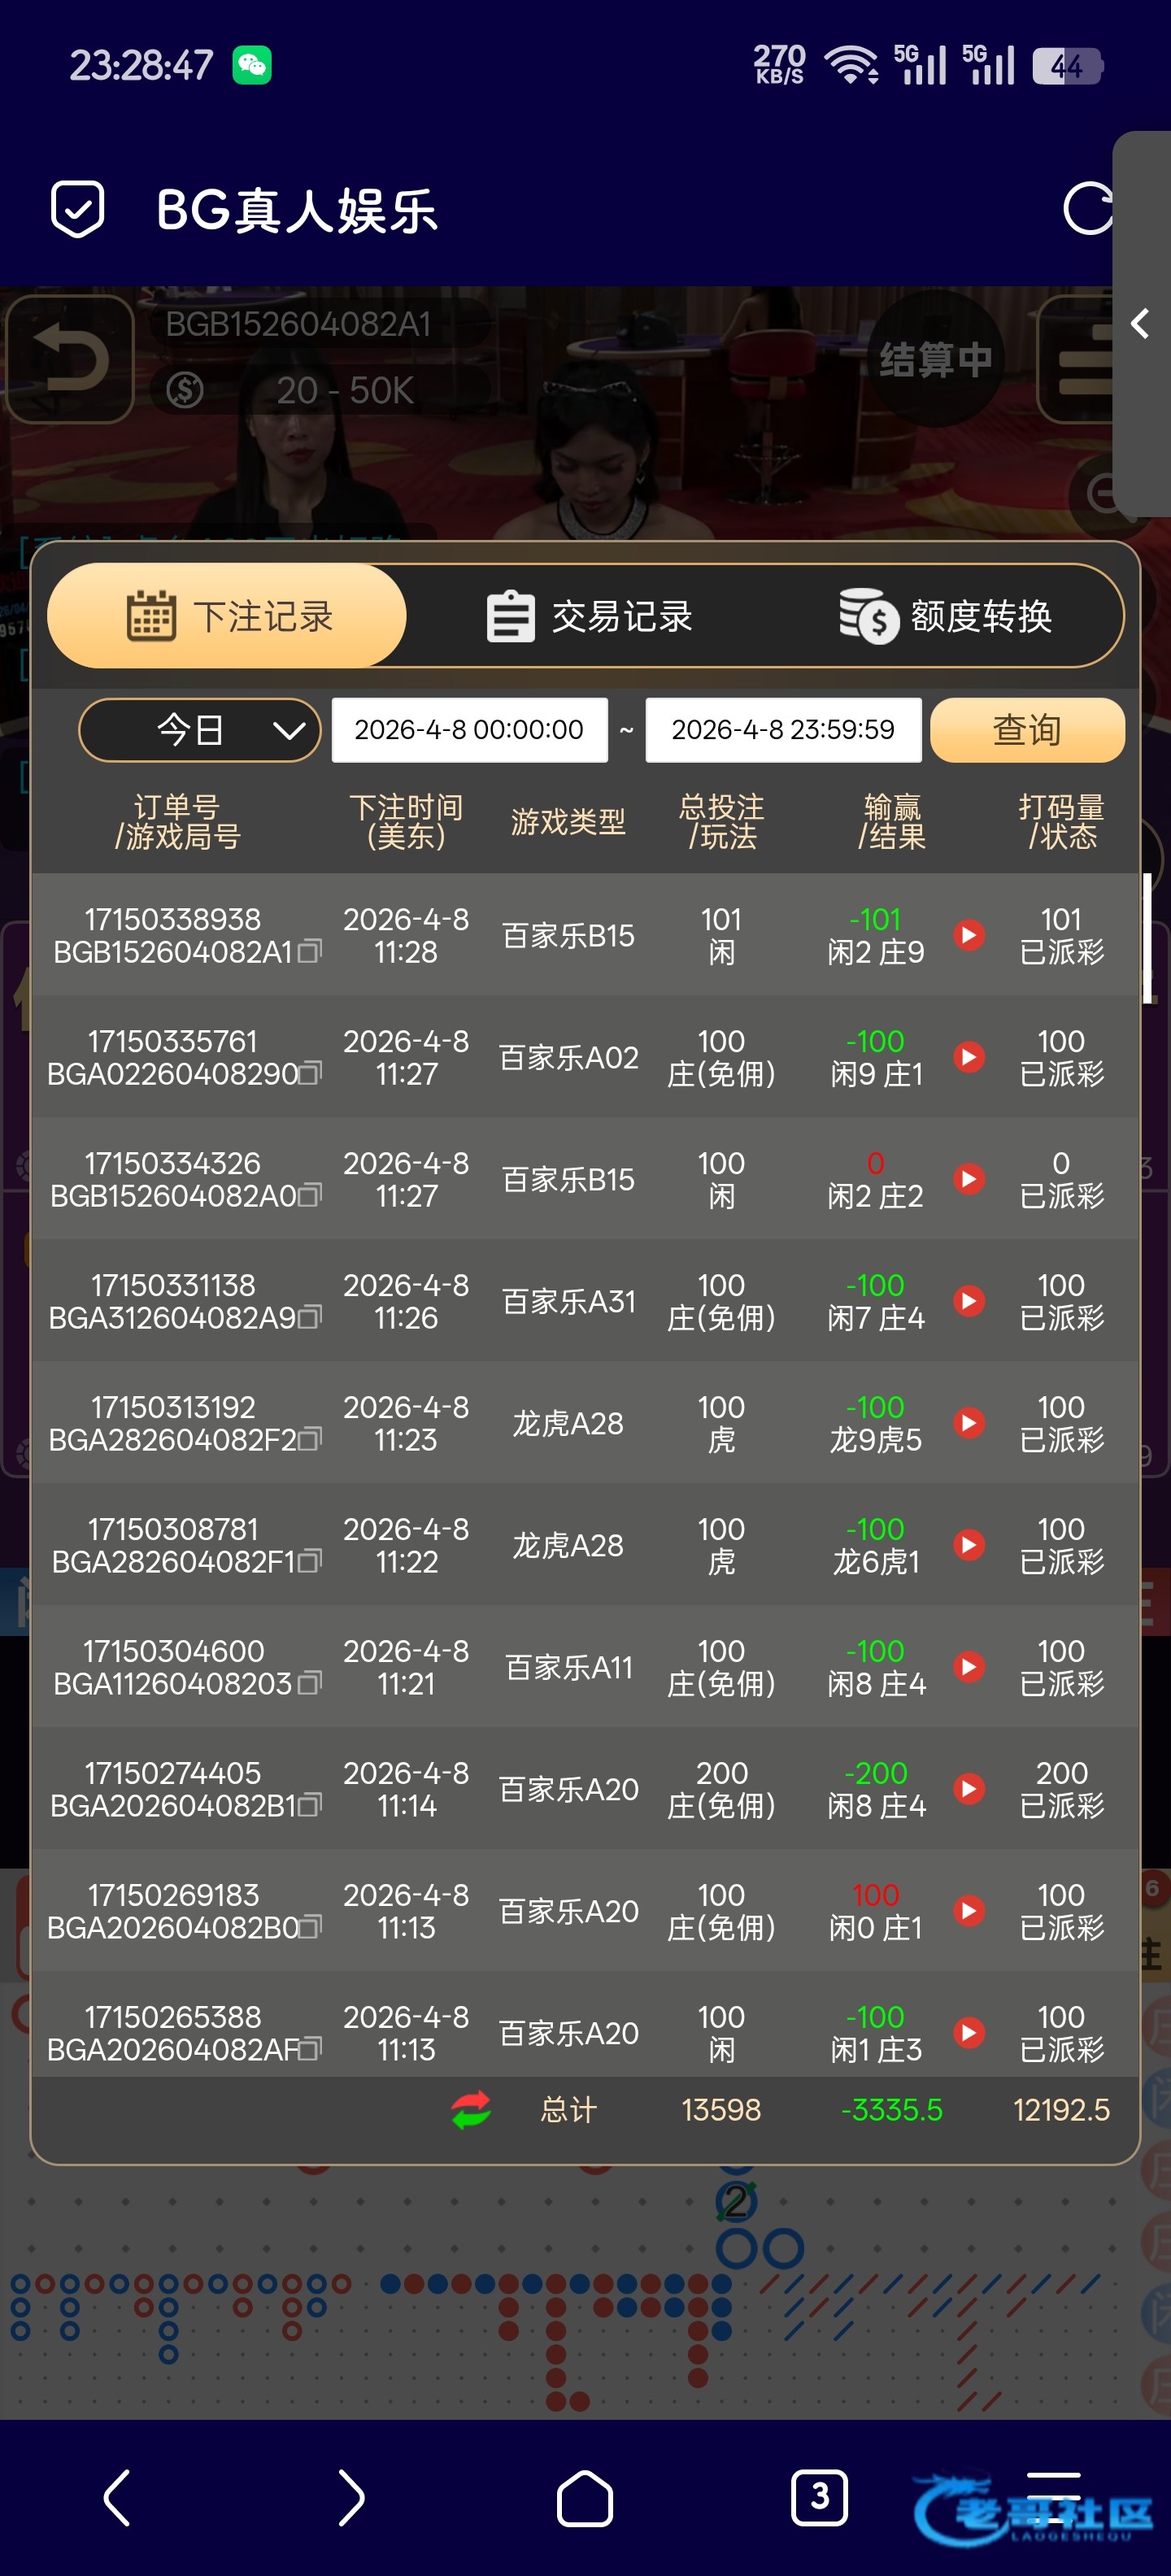Tap the browser back arrow in bottom bar

click(117, 2497)
